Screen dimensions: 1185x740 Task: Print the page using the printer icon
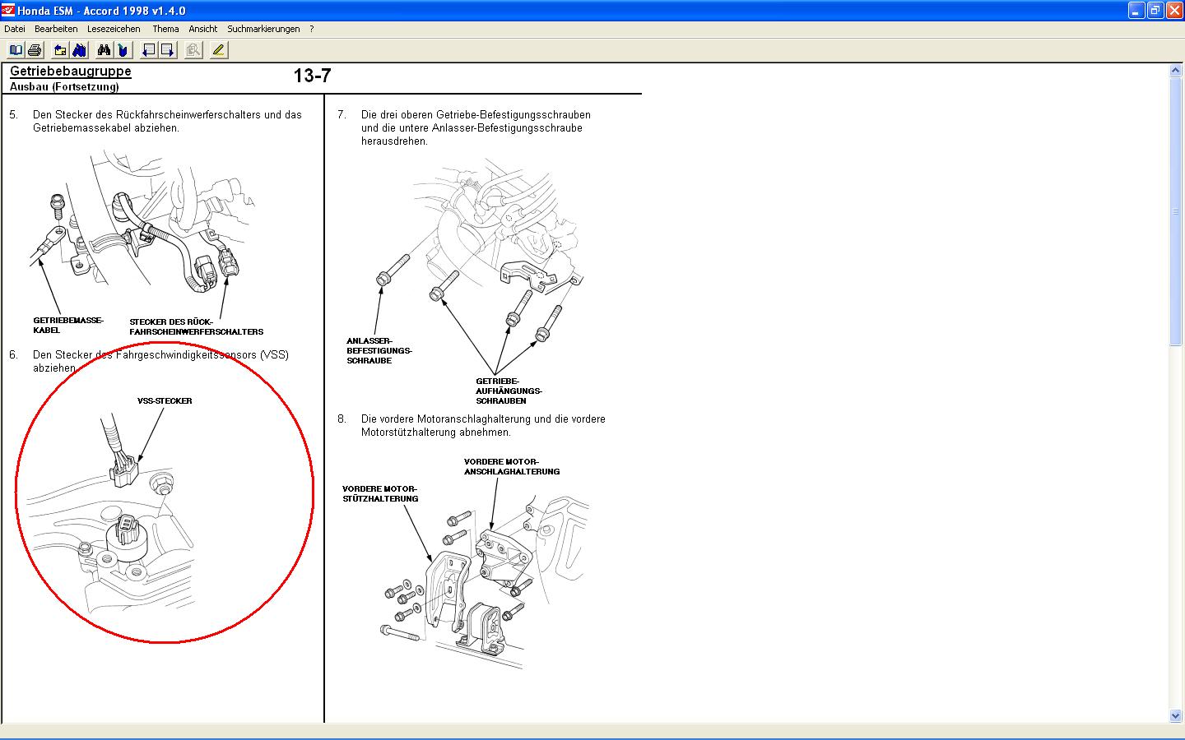pos(35,50)
